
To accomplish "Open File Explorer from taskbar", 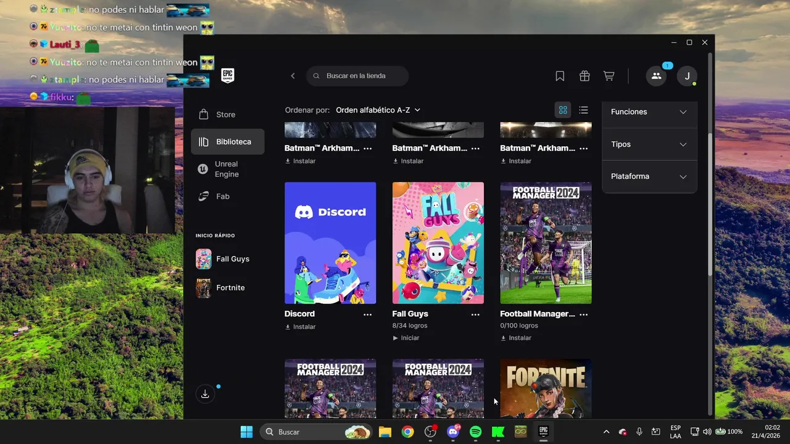I will [x=385, y=432].
